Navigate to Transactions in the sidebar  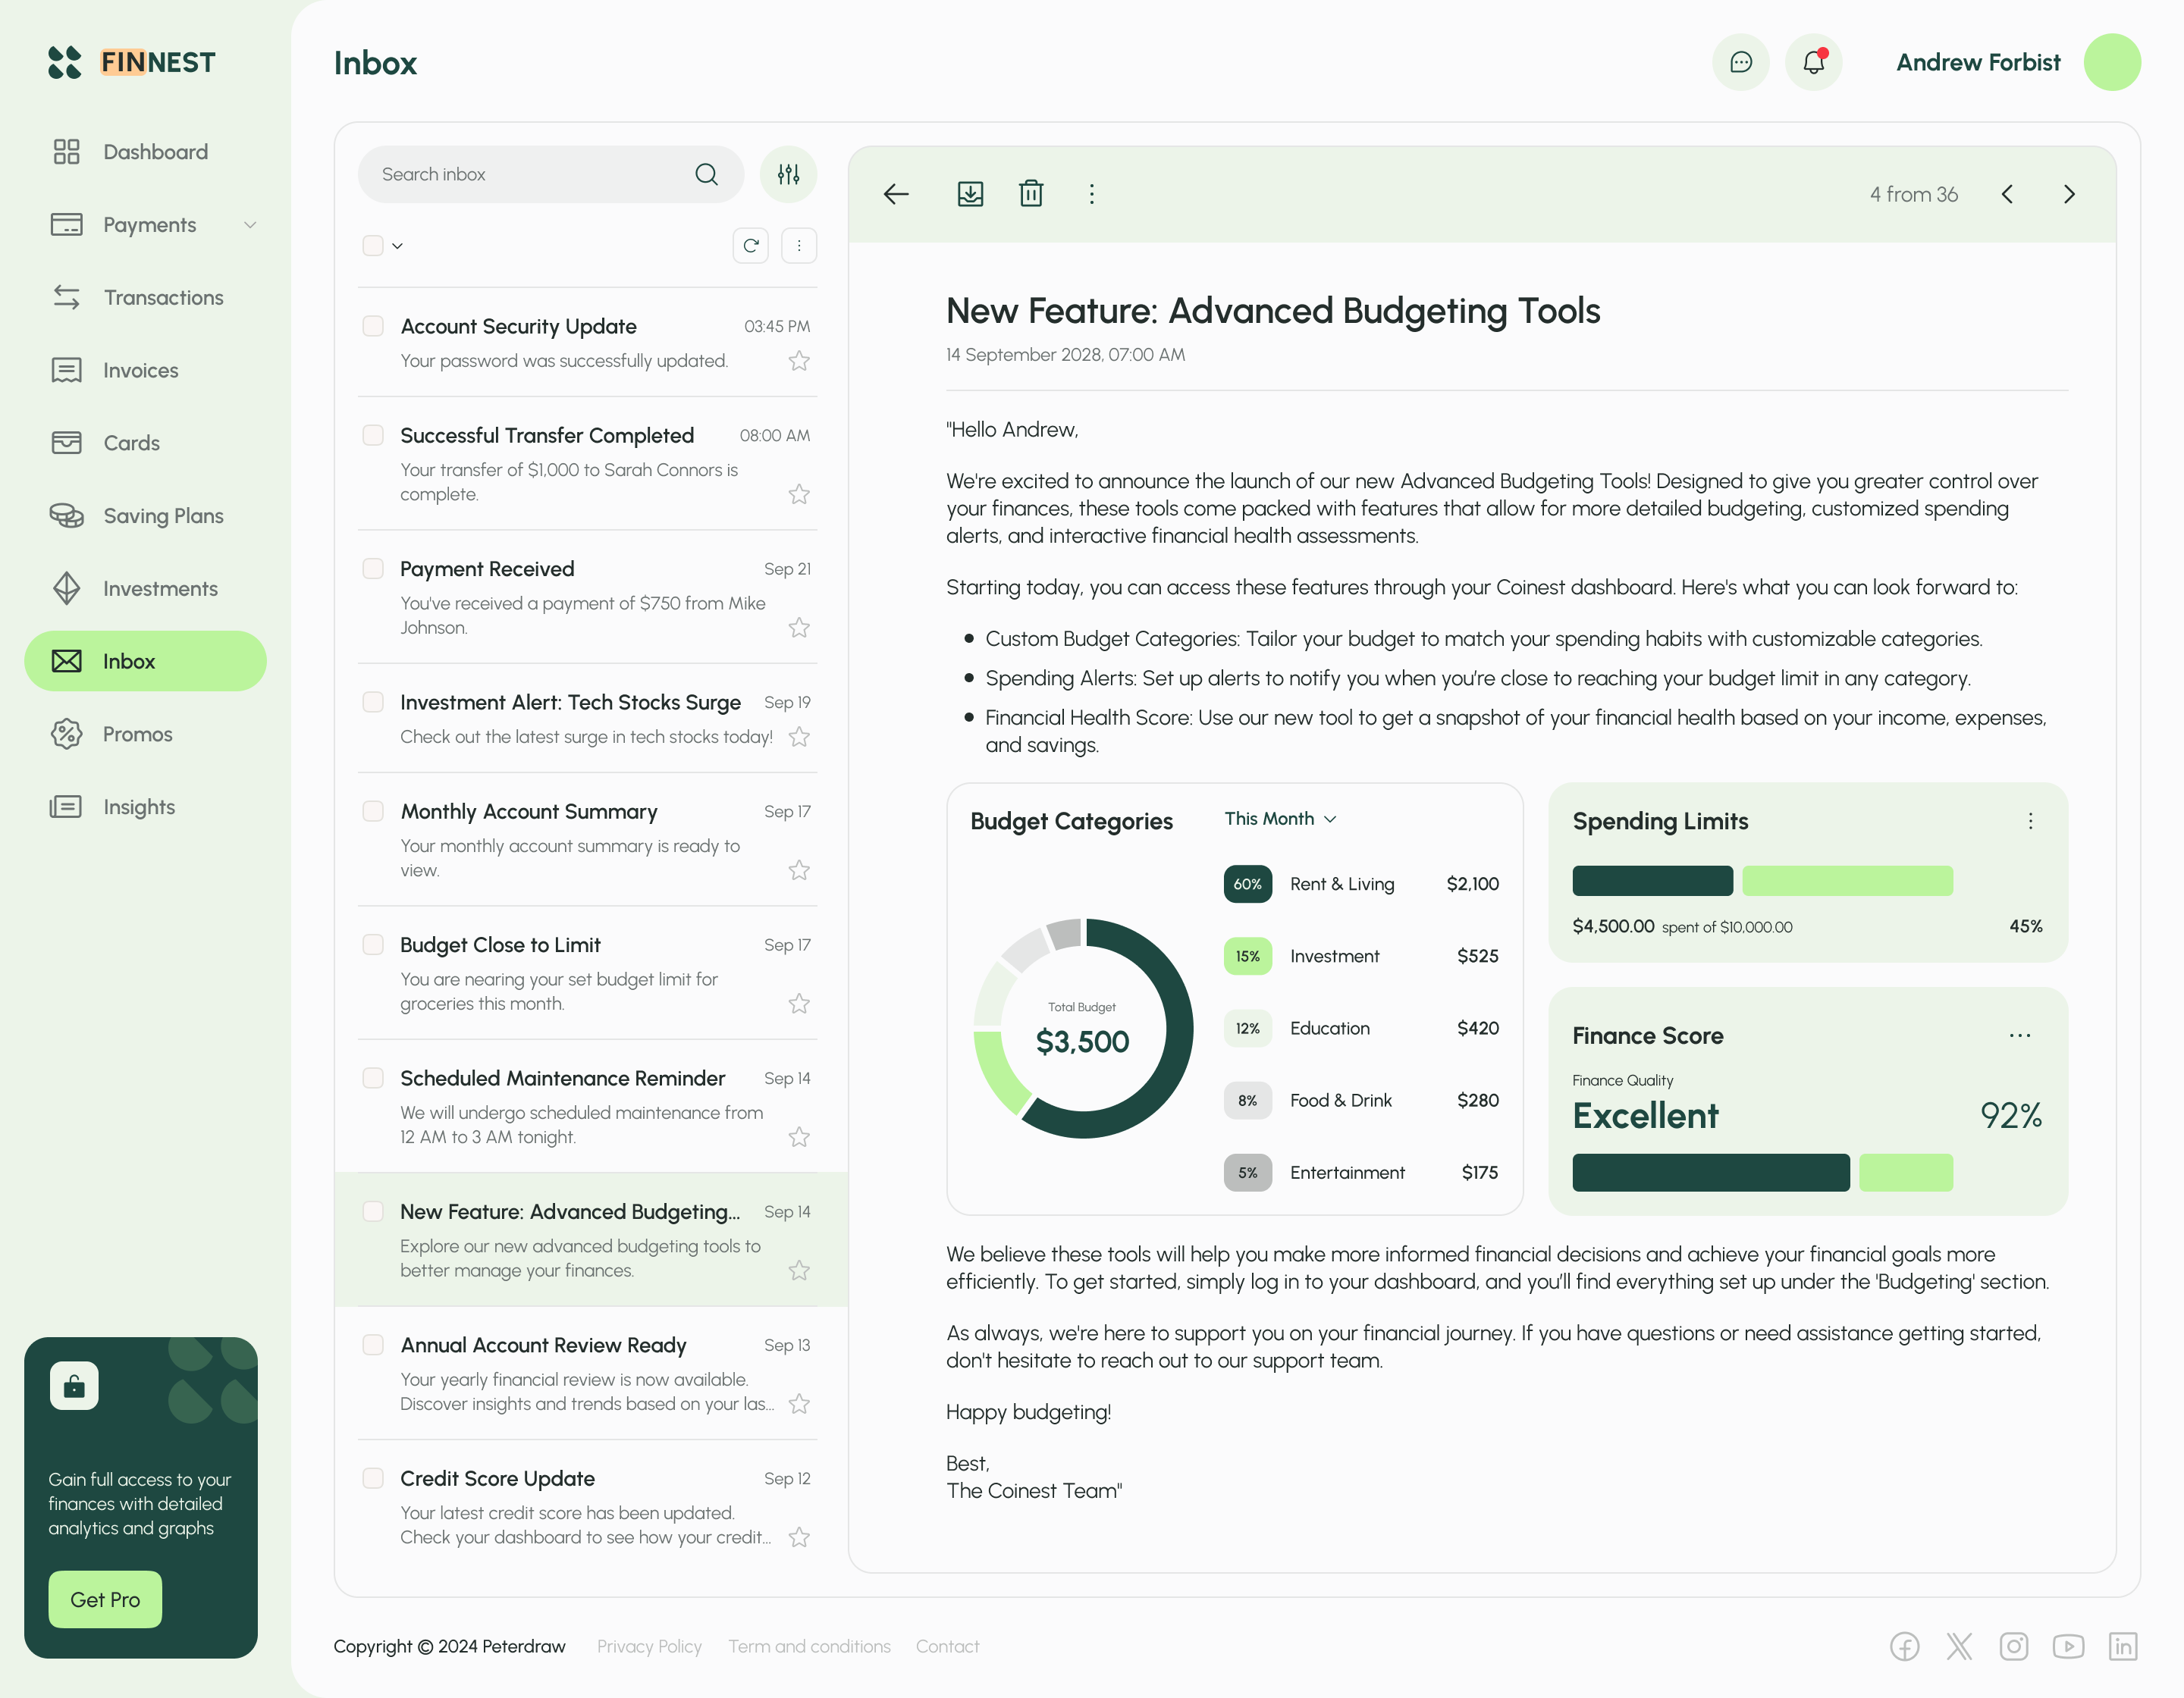[x=163, y=298]
